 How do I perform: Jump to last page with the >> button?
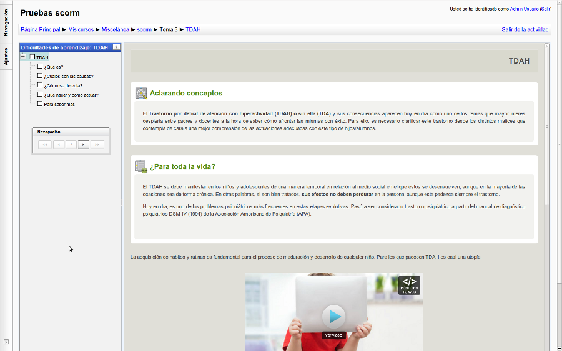(x=97, y=145)
